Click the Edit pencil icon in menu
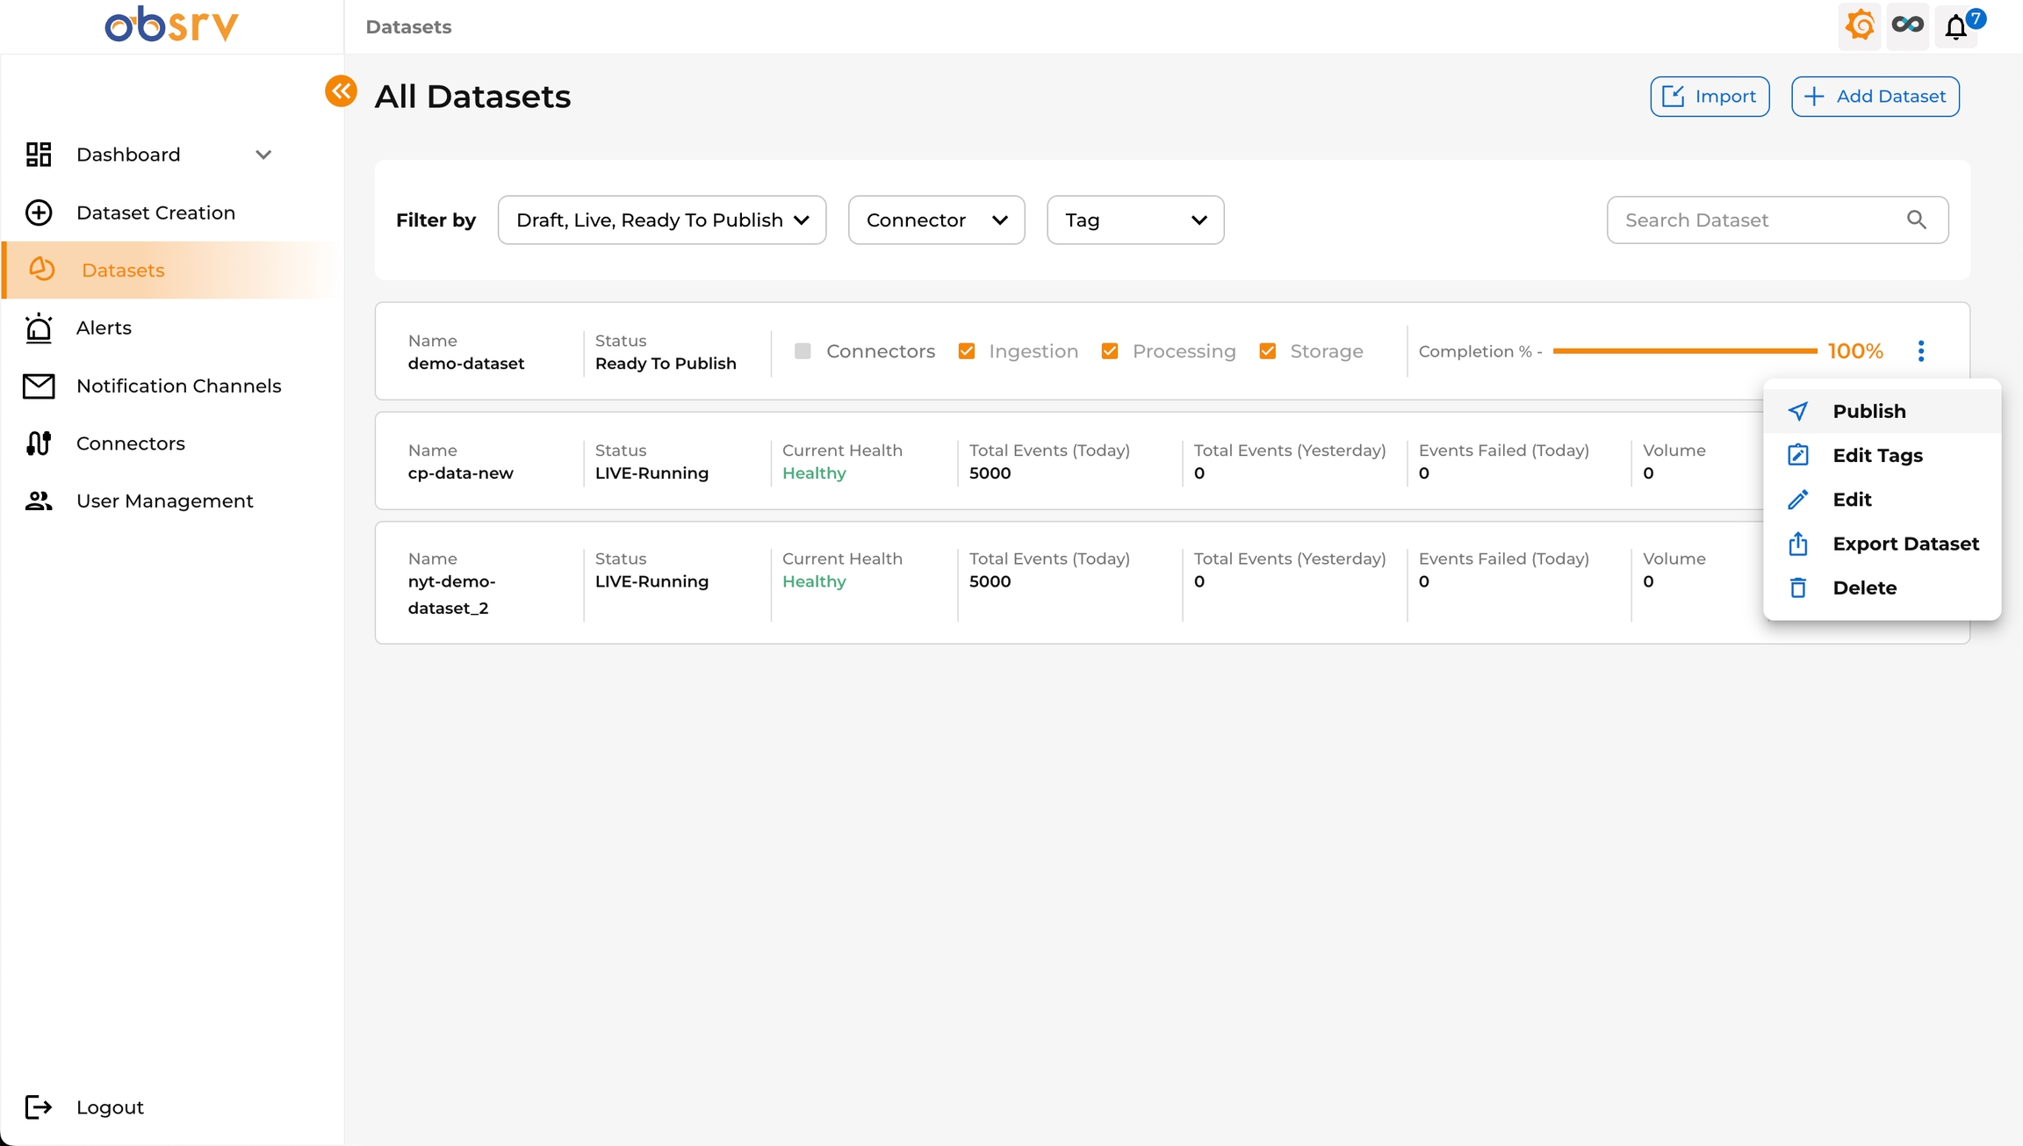 [x=1798, y=500]
